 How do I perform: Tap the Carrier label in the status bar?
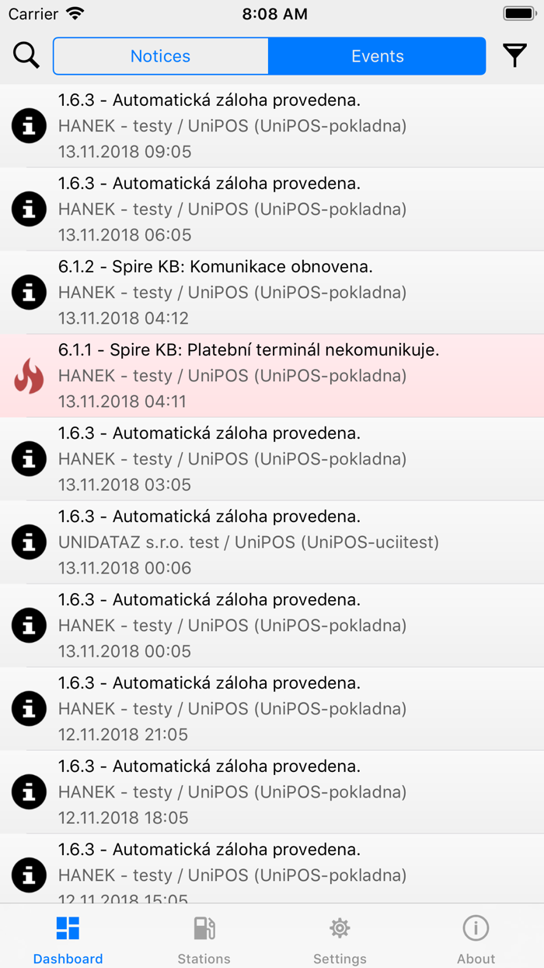click(36, 13)
